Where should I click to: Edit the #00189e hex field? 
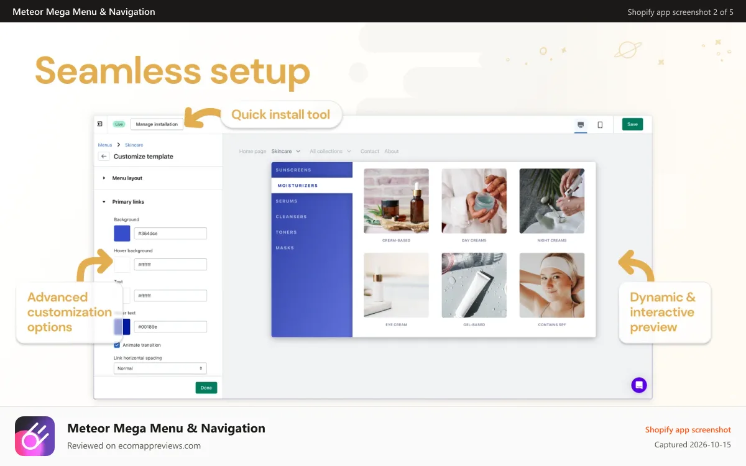(170, 327)
